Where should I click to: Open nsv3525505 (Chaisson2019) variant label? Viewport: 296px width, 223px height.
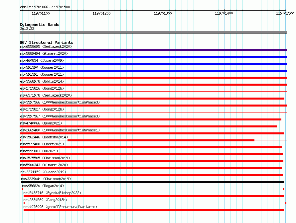(x=45, y=158)
